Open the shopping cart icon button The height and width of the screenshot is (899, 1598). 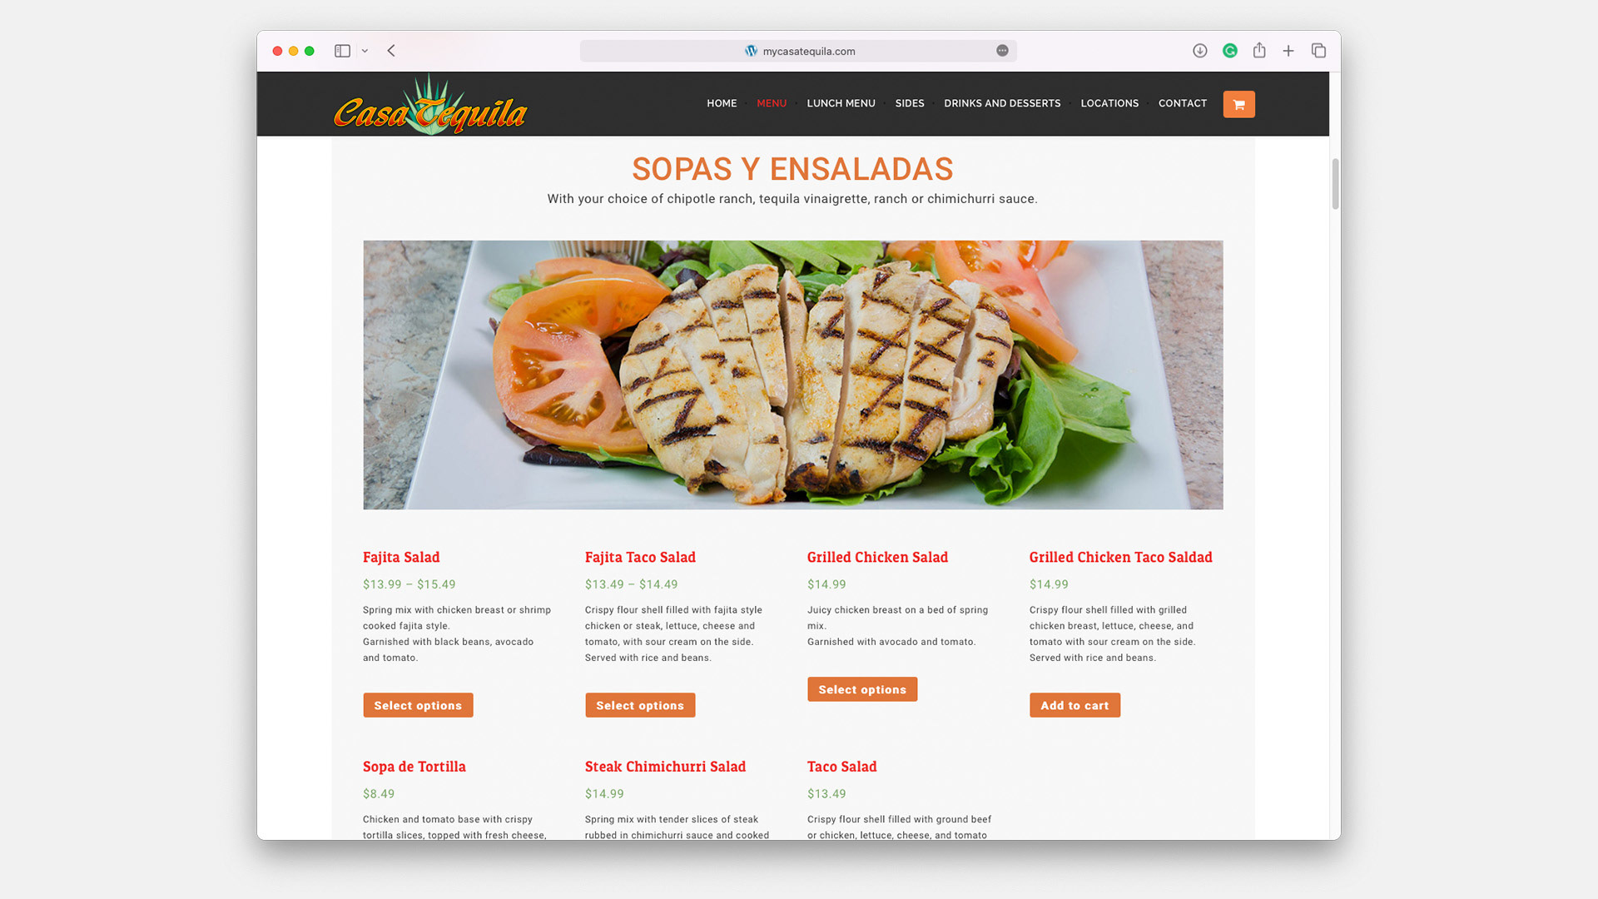(1238, 104)
